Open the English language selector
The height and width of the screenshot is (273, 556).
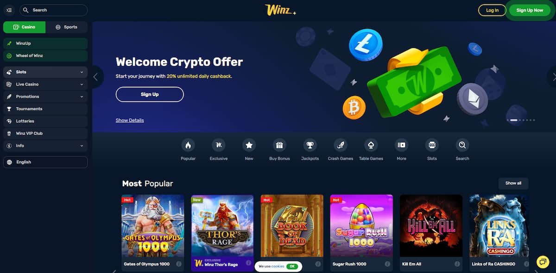click(x=45, y=162)
